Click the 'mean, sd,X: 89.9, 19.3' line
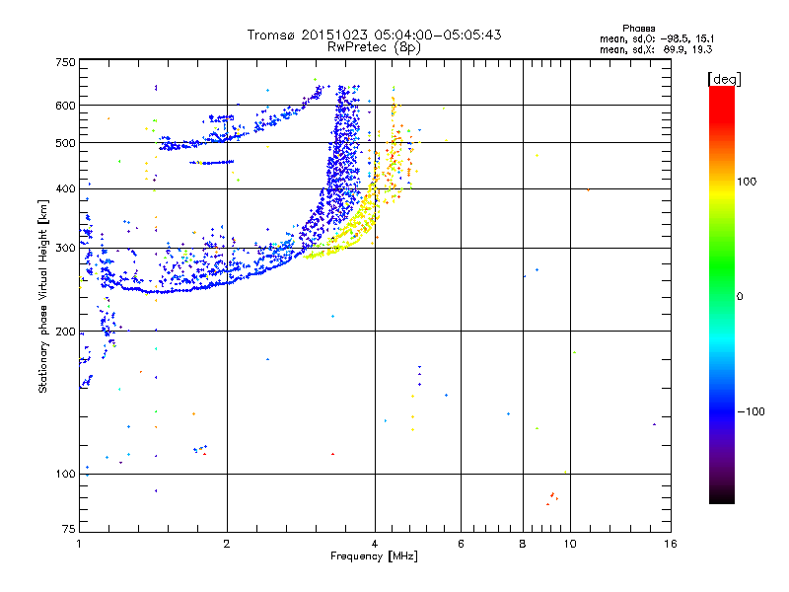 [x=656, y=49]
